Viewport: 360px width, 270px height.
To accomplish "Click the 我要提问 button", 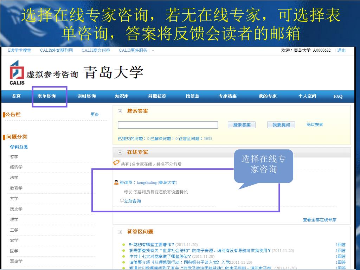I will pyautogui.click(x=281, y=125).
